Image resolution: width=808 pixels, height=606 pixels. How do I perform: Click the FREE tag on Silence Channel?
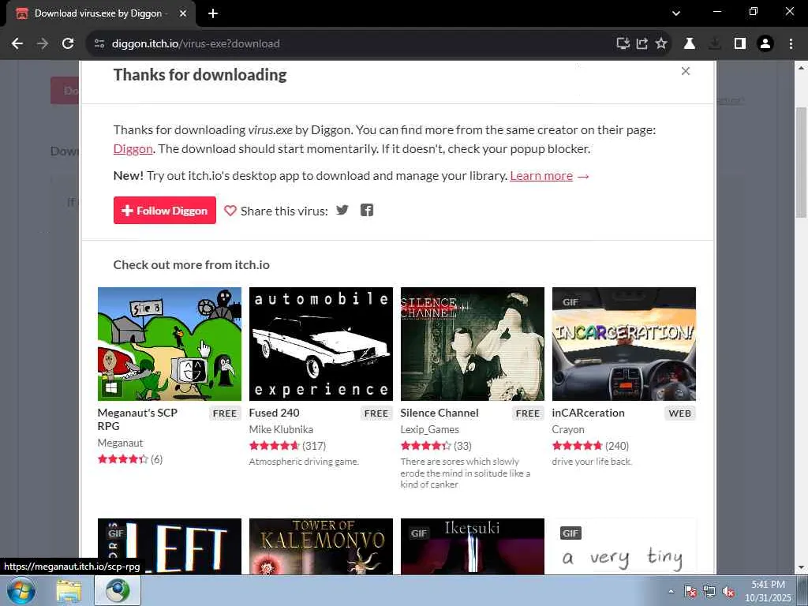pyautogui.click(x=528, y=413)
